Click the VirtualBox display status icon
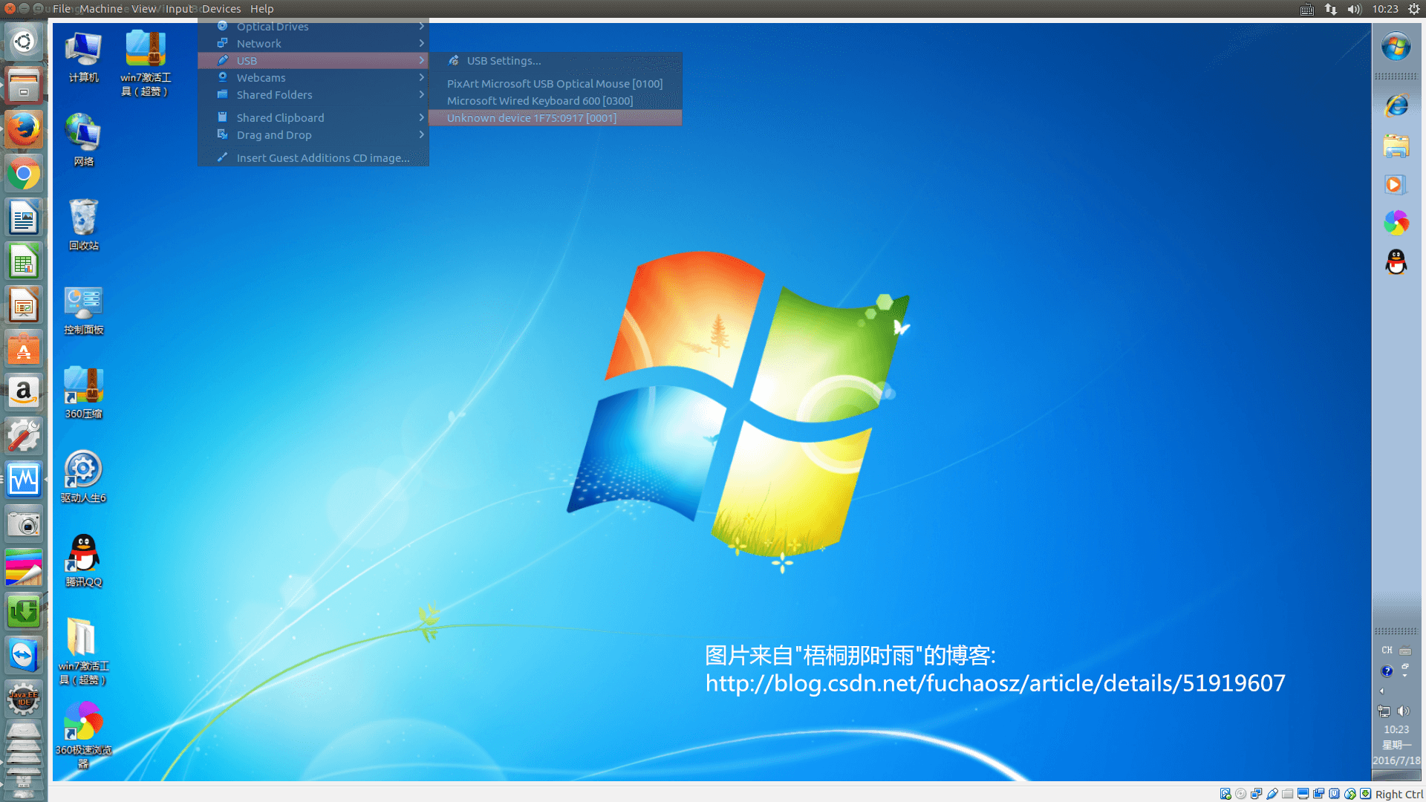This screenshot has height=802, width=1426. [x=1303, y=794]
